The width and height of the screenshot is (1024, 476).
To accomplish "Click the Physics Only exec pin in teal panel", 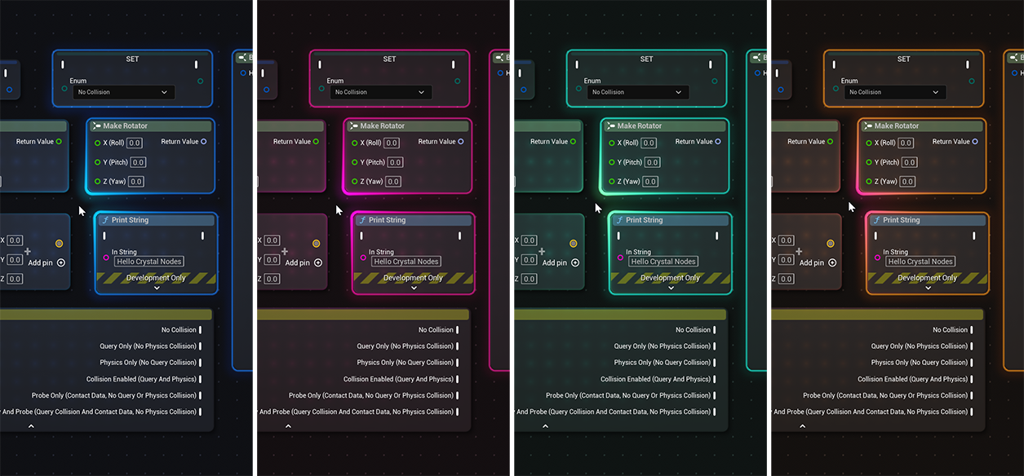I will point(715,363).
